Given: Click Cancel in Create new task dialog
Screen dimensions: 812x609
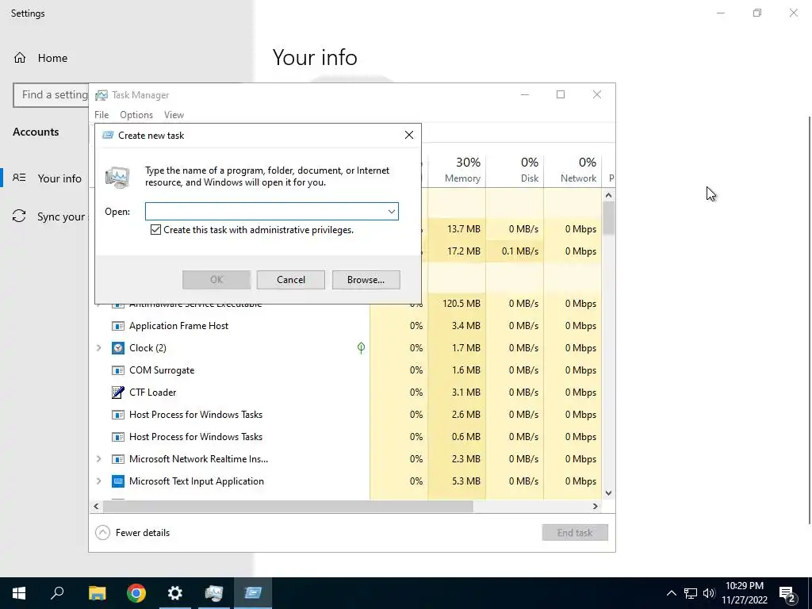Looking at the screenshot, I should [291, 280].
